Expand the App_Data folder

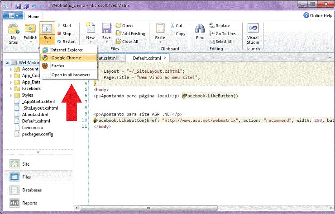tap(11, 82)
